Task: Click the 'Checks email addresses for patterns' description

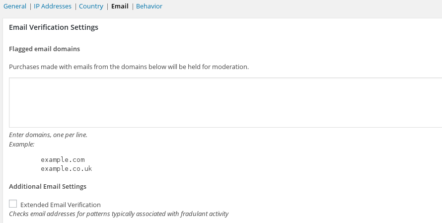Action: pos(119,214)
